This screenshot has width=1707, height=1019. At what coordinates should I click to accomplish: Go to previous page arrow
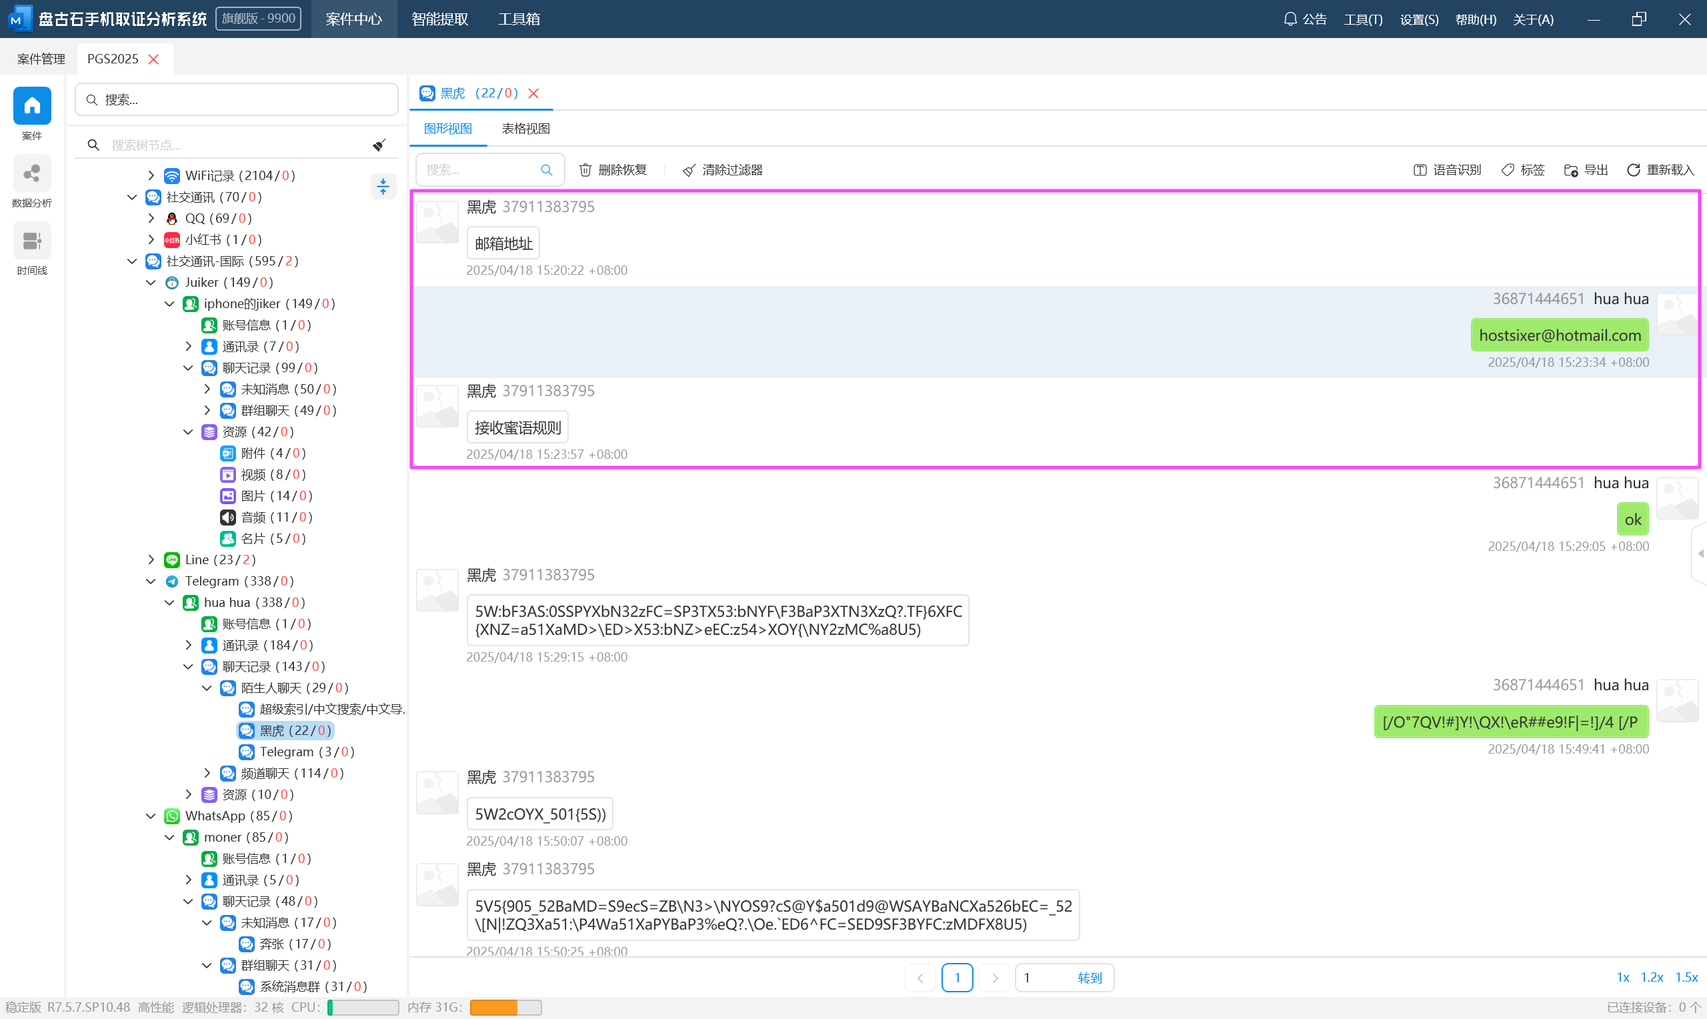click(920, 977)
